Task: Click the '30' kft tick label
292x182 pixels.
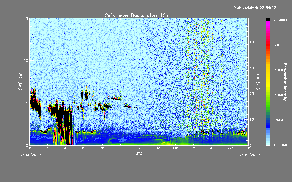Action: pyautogui.click(x=251, y=68)
